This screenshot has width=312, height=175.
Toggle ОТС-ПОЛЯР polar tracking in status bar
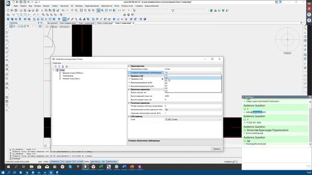coord(78,162)
